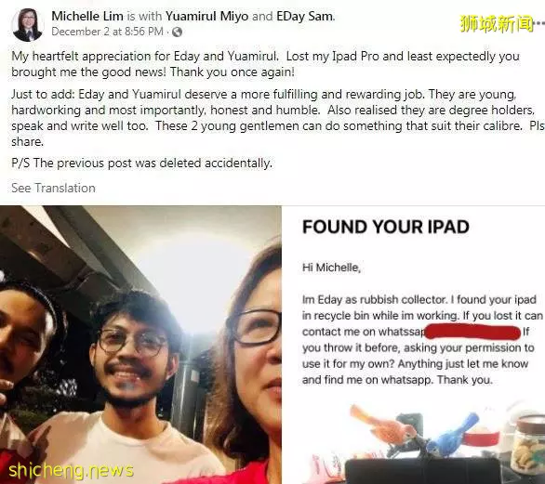The width and height of the screenshot is (545, 484).
Task: Click the Hi Michelle greeting line
Action: [331, 268]
